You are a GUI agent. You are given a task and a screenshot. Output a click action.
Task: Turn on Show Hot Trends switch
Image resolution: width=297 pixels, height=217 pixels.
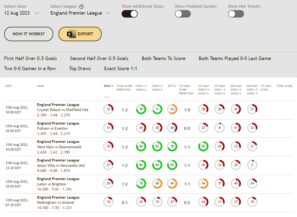236,14
